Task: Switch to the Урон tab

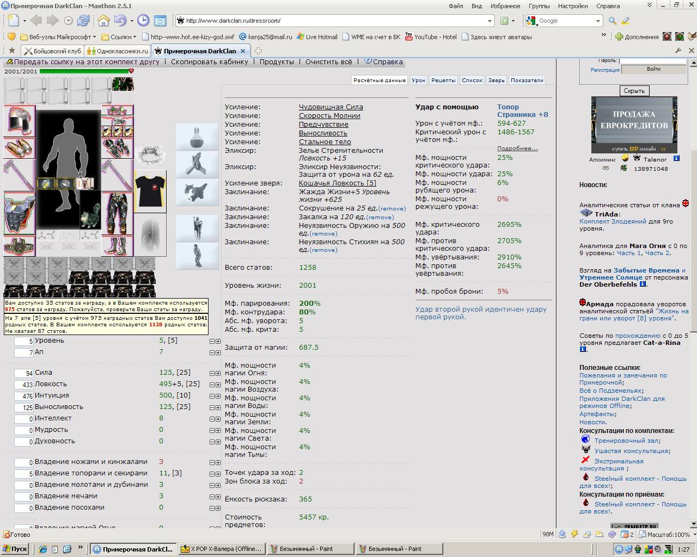Action: [x=418, y=80]
